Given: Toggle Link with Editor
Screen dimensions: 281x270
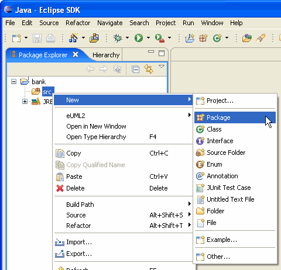Looking at the screenshot, I should (x=149, y=69).
